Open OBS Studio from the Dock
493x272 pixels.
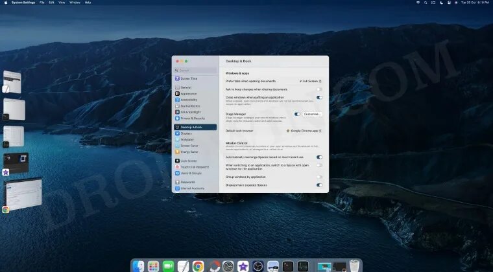tap(258, 266)
